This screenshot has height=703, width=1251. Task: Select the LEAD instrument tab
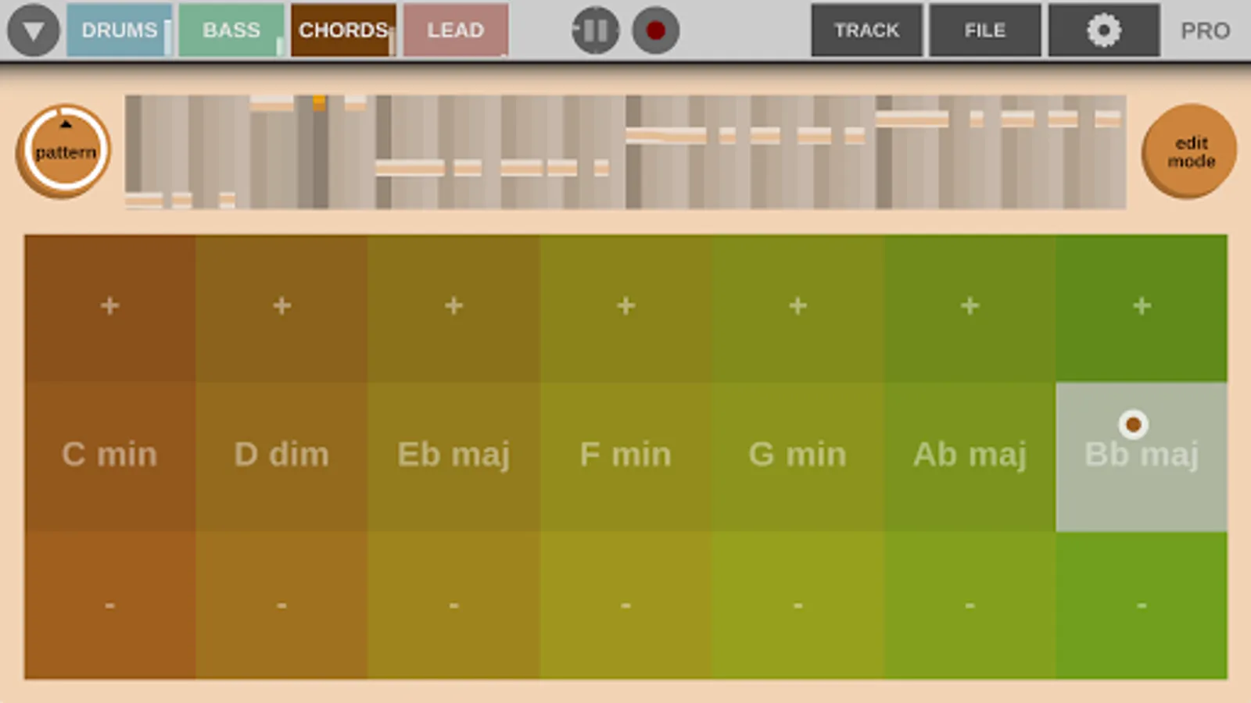456,30
